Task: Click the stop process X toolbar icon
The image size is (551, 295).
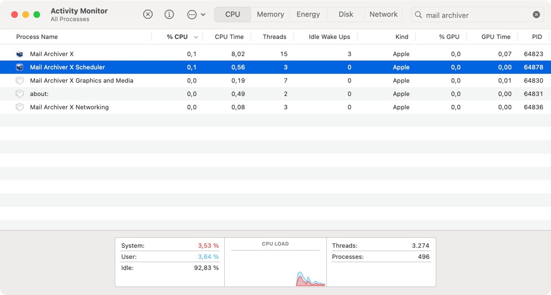Action: click(x=148, y=14)
